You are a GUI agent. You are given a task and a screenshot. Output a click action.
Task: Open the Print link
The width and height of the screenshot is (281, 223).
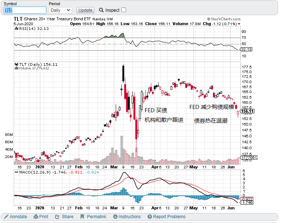click(44, 217)
